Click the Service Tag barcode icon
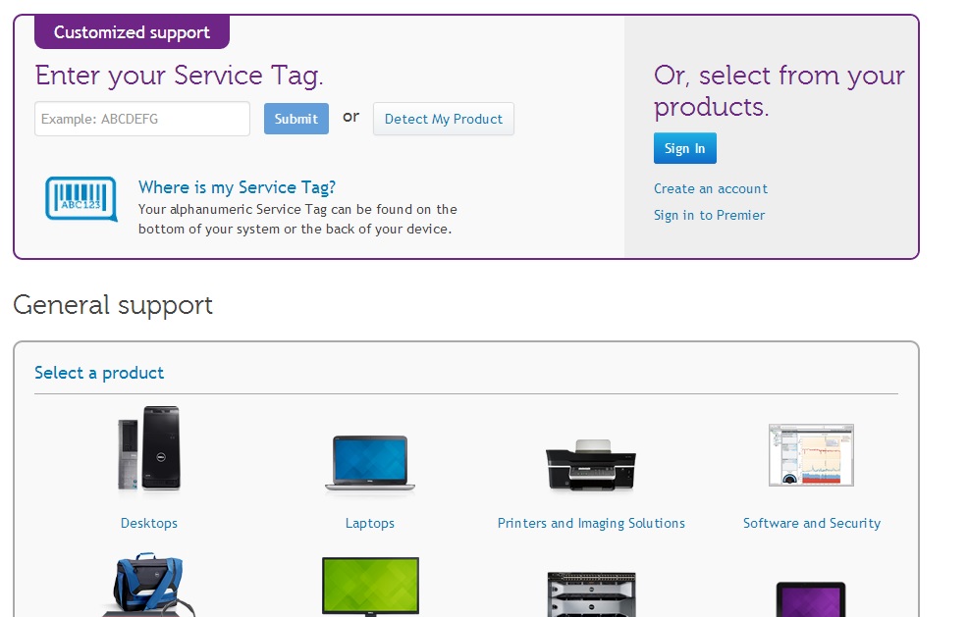This screenshot has height=617, width=968. click(81, 199)
